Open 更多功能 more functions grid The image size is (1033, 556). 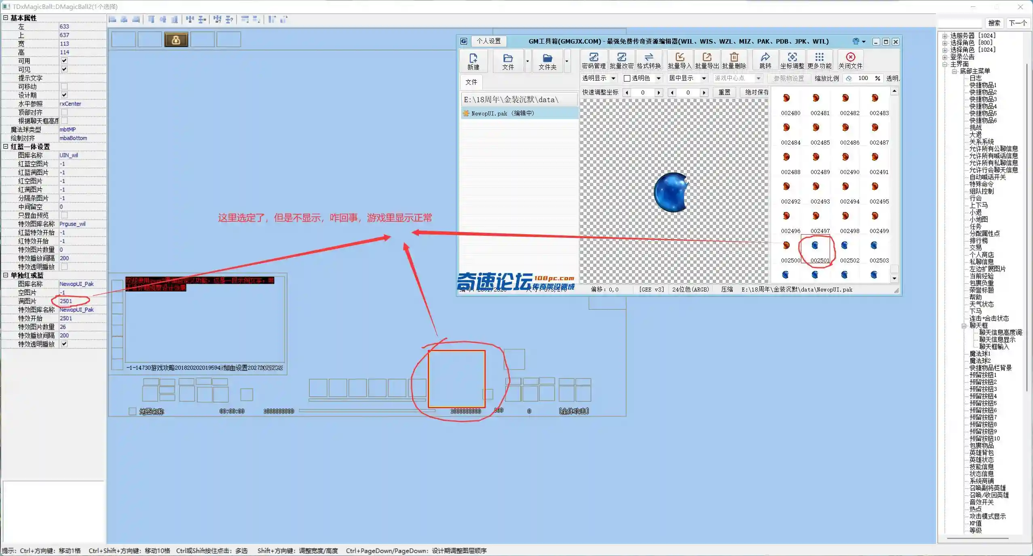819,61
